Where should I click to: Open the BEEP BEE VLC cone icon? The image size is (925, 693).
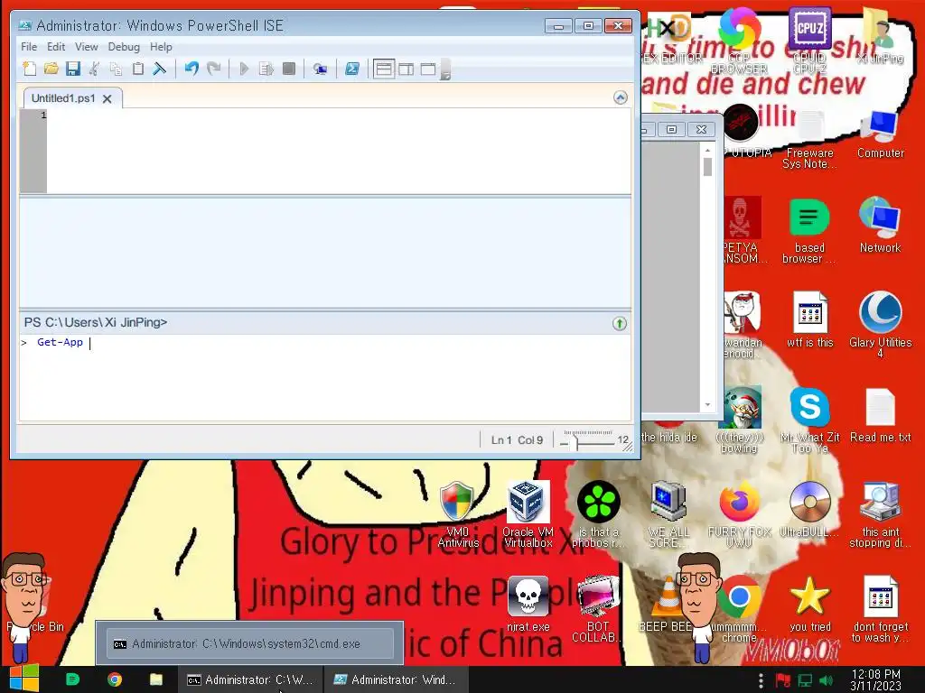tap(668, 604)
